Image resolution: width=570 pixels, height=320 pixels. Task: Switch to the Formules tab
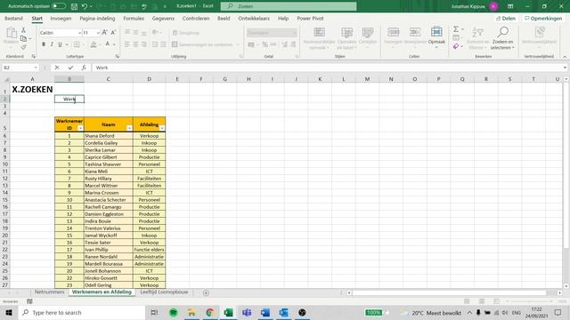134,18
